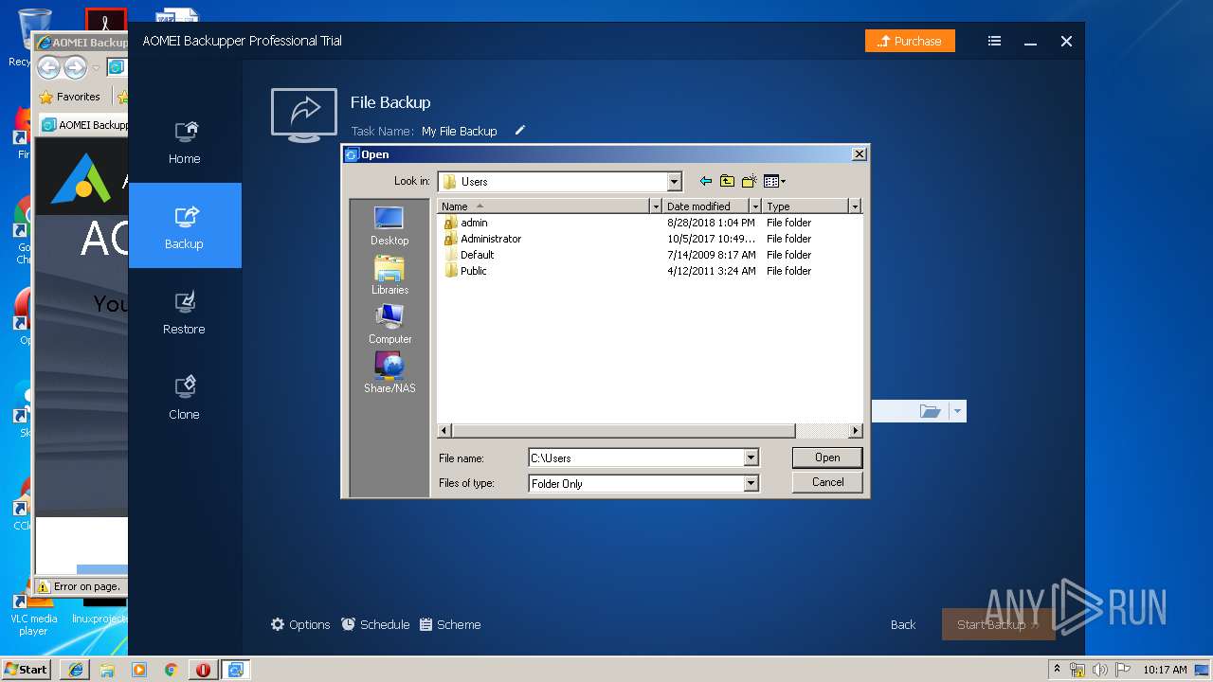This screenshot has width=1213, height=682.
Task: Select Desktop in the places bar
Action: click(389, 226)
